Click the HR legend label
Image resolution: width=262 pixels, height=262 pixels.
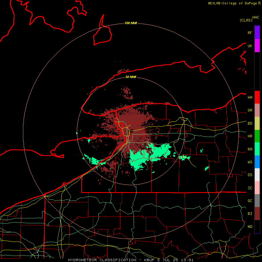click(250, 136)
